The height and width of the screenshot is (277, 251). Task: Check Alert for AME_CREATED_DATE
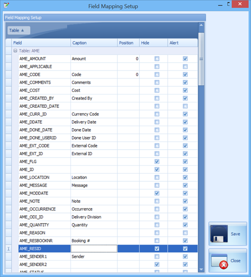185,106
